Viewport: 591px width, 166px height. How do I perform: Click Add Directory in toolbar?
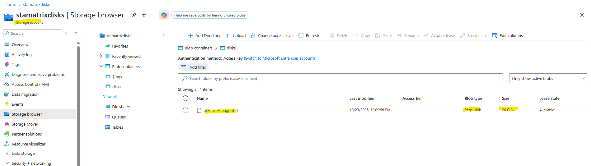[x=204, y=35]
